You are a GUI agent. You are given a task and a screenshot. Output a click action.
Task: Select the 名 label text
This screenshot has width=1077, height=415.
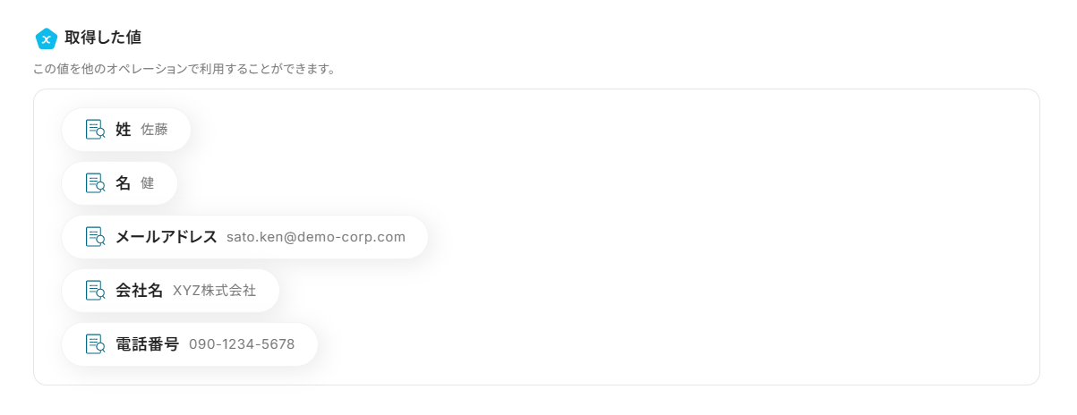pos(124,183)
